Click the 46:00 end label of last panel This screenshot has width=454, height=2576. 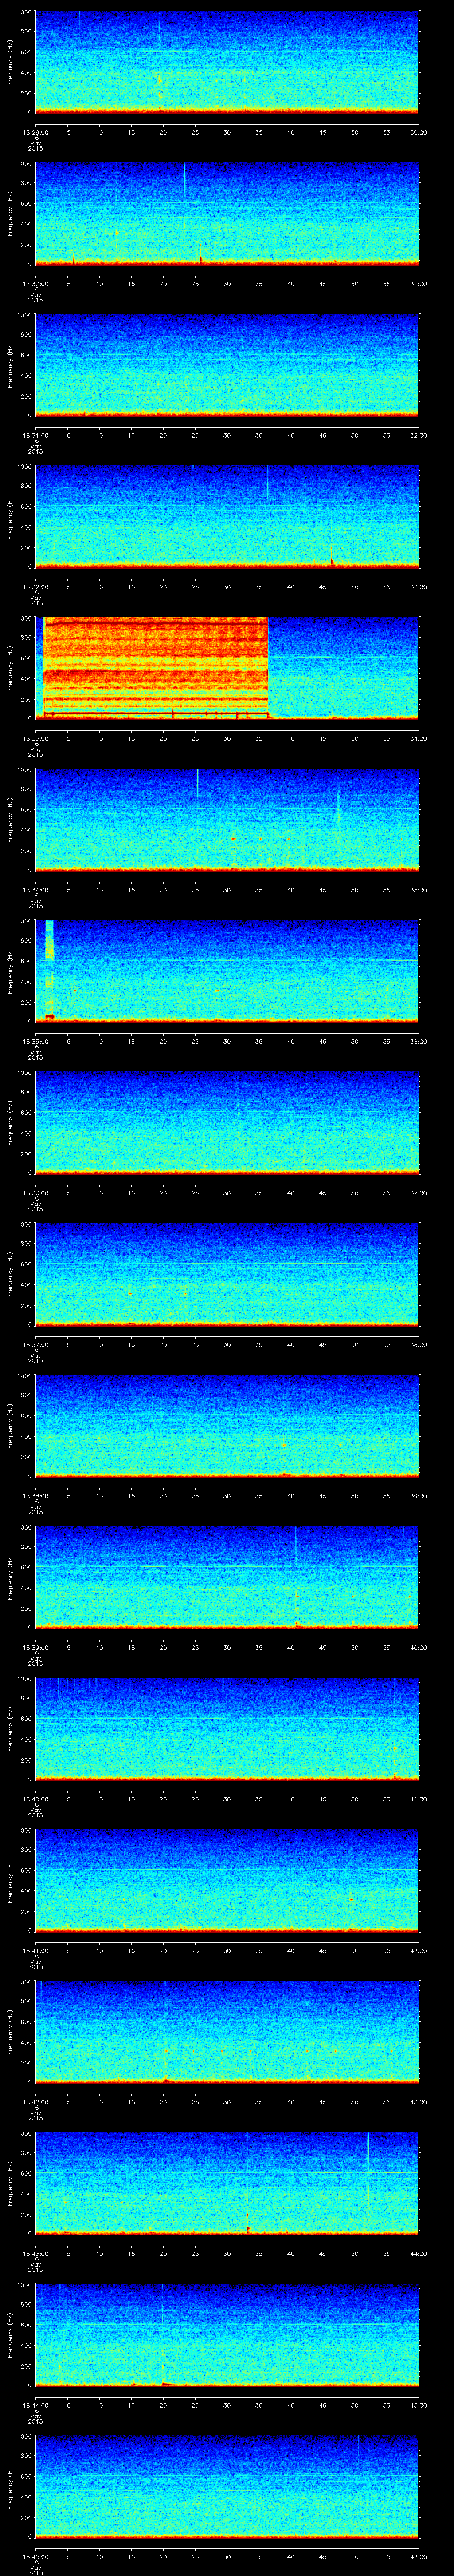pyautogui.click(x=418, y=2556)
